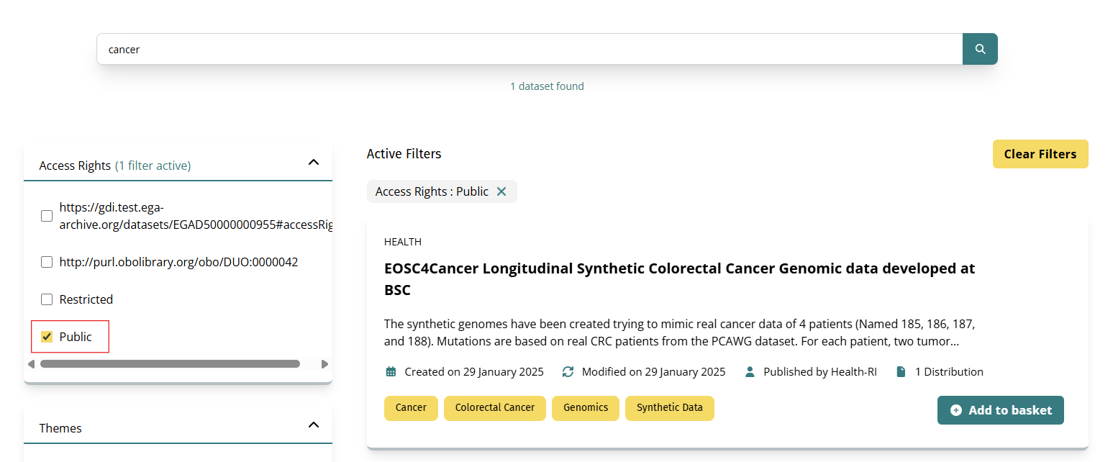Click the Access Rights horizontal scrollbar thumb
The width and height of the screenshot is (1113, 462).
170,364
